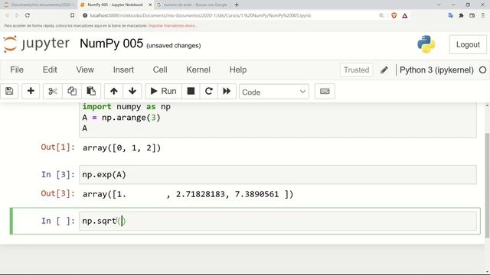Run the current cell
Viewport: 490px width, 275px height.
point(163,92)
